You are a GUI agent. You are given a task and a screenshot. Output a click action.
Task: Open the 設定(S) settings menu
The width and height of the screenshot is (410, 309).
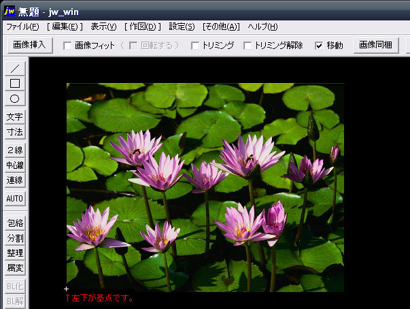[x=182, y=27]
